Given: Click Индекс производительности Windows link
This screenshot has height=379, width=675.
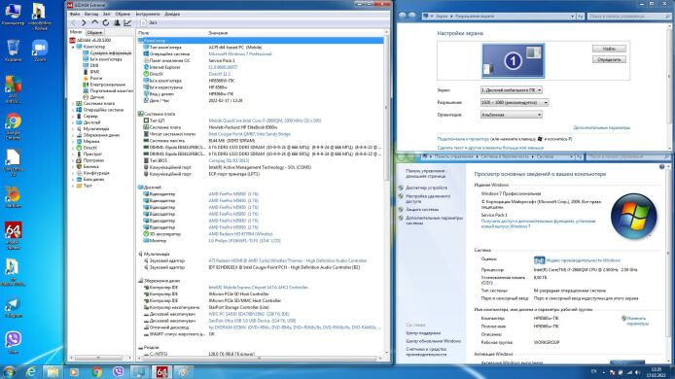Looking at the screenshot, I should [x=584, y=260].
